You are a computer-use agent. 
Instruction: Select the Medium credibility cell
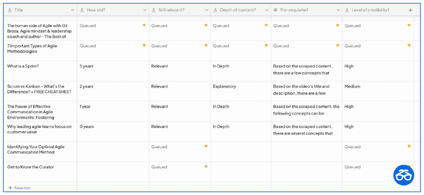378,91
